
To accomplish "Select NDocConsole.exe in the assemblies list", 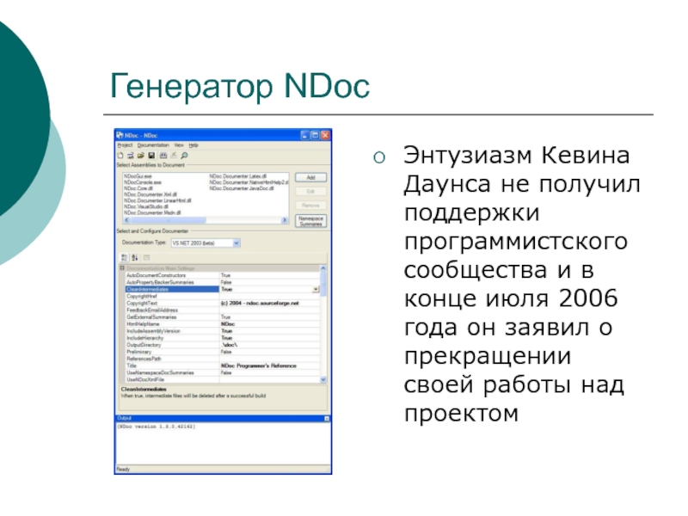I will click(x=143, y=182).
